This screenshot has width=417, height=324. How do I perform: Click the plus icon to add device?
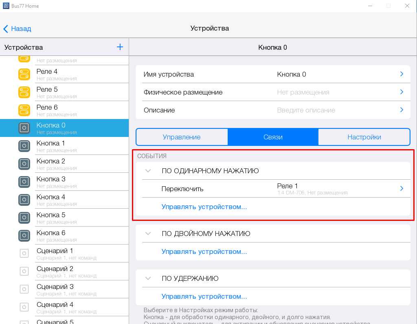click(x=120, y=47)
